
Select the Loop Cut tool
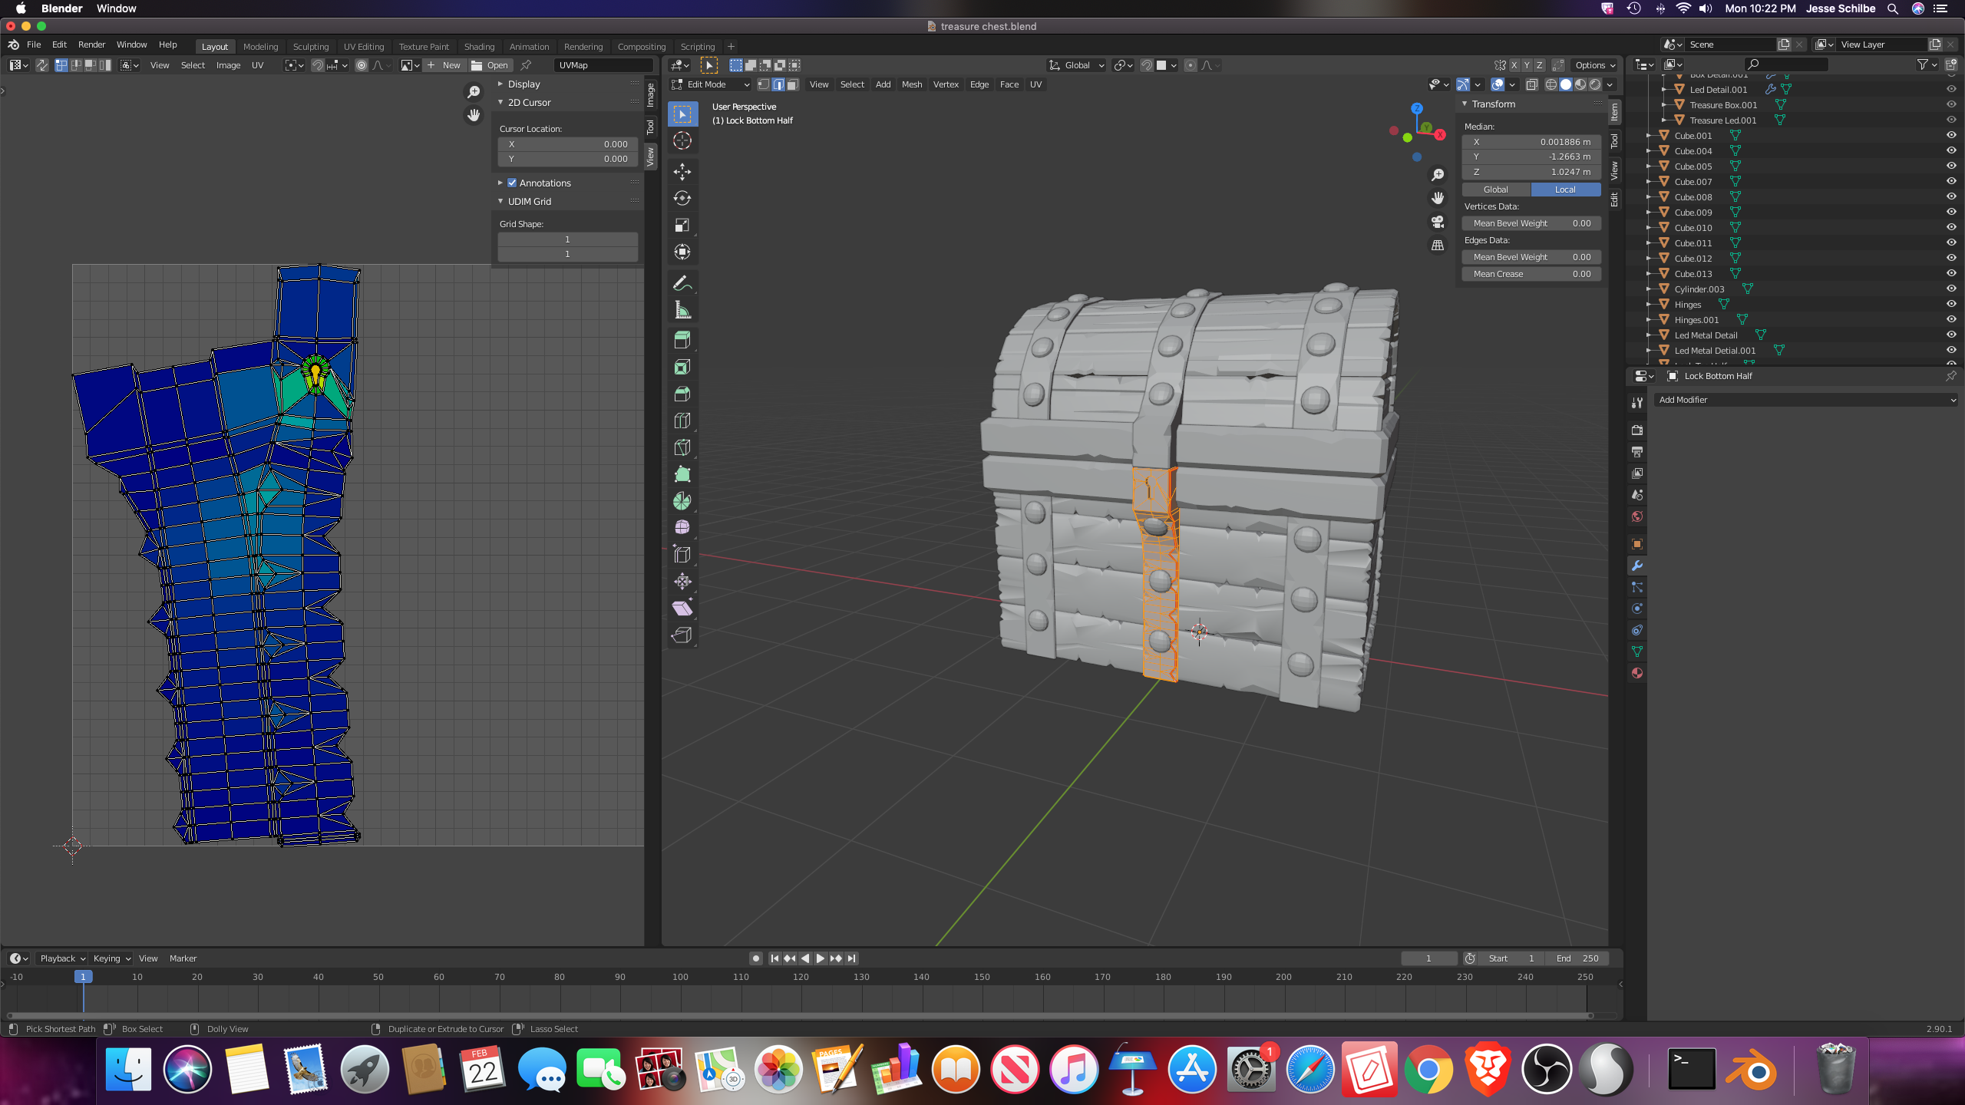tap(682, 421)
